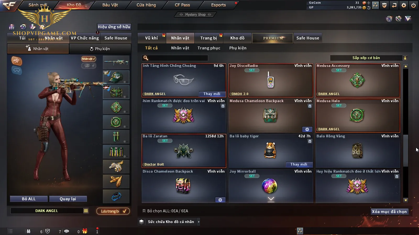This screenshot has width=419, height=235.
Task: Expand Joy Mirrorball down chevron
Action: click(x=271, y=199)
